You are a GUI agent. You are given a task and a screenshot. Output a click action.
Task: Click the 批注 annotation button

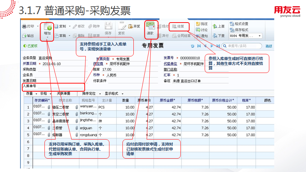[202, 24]
